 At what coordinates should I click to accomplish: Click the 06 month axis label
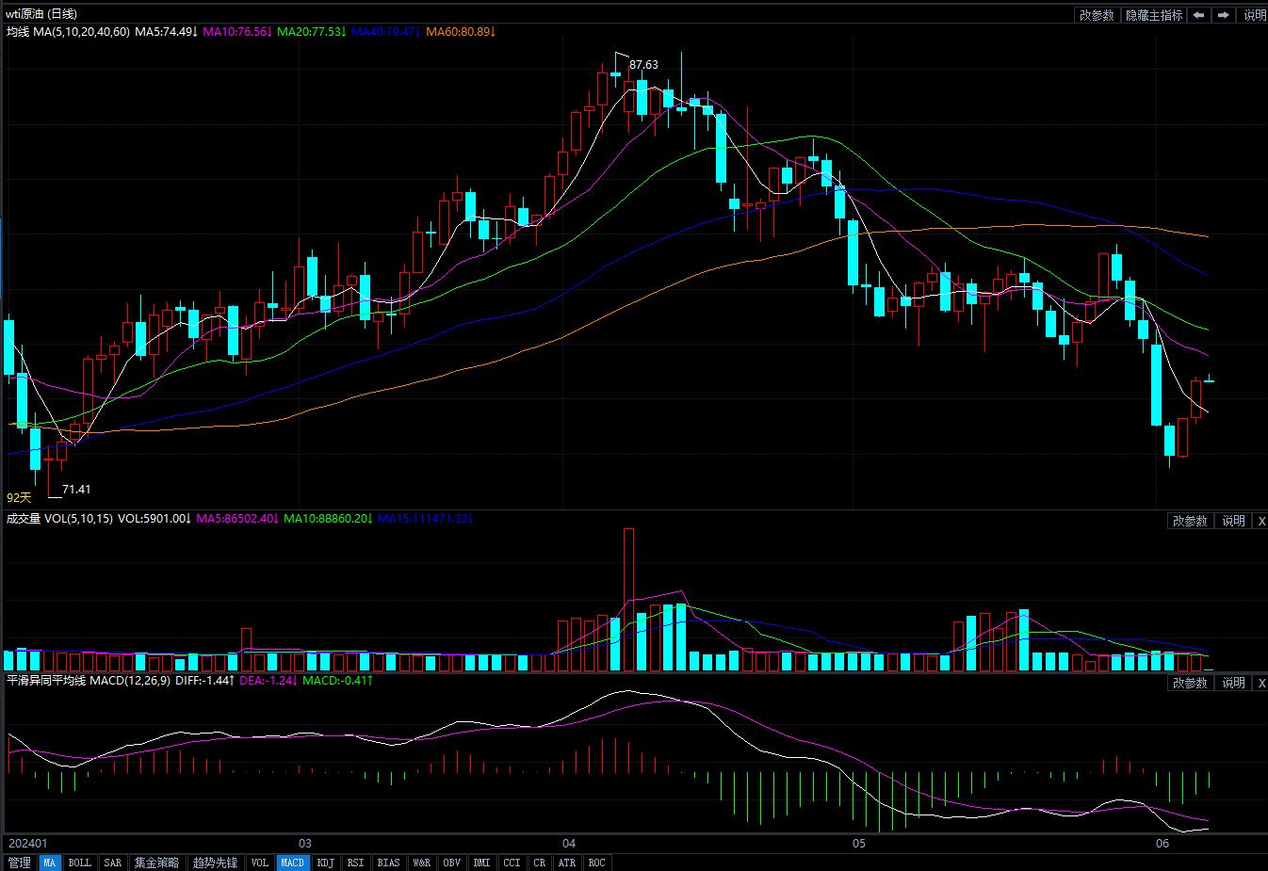tap(1162, 844)
